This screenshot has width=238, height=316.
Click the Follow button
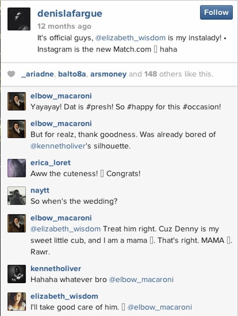[216, 12]
